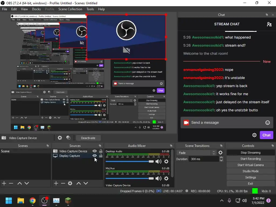Click the Audio Mixer vertical scrollbar
276x207 pixels.
(172, 163)
